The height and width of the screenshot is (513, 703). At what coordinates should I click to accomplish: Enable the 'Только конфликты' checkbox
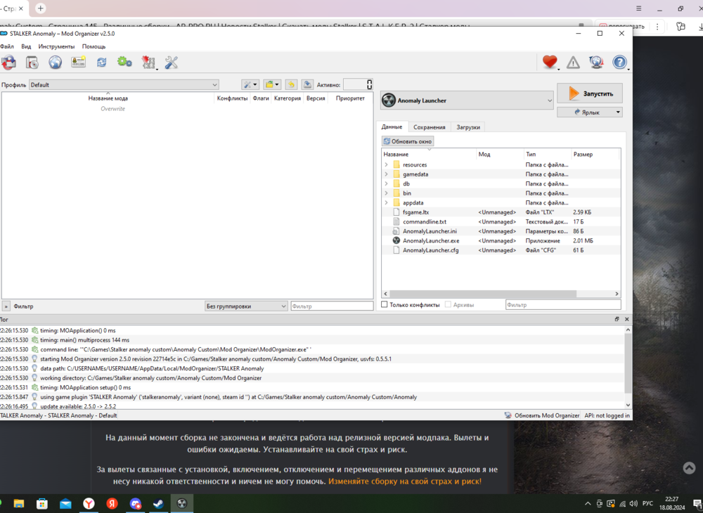click(385, 305)
